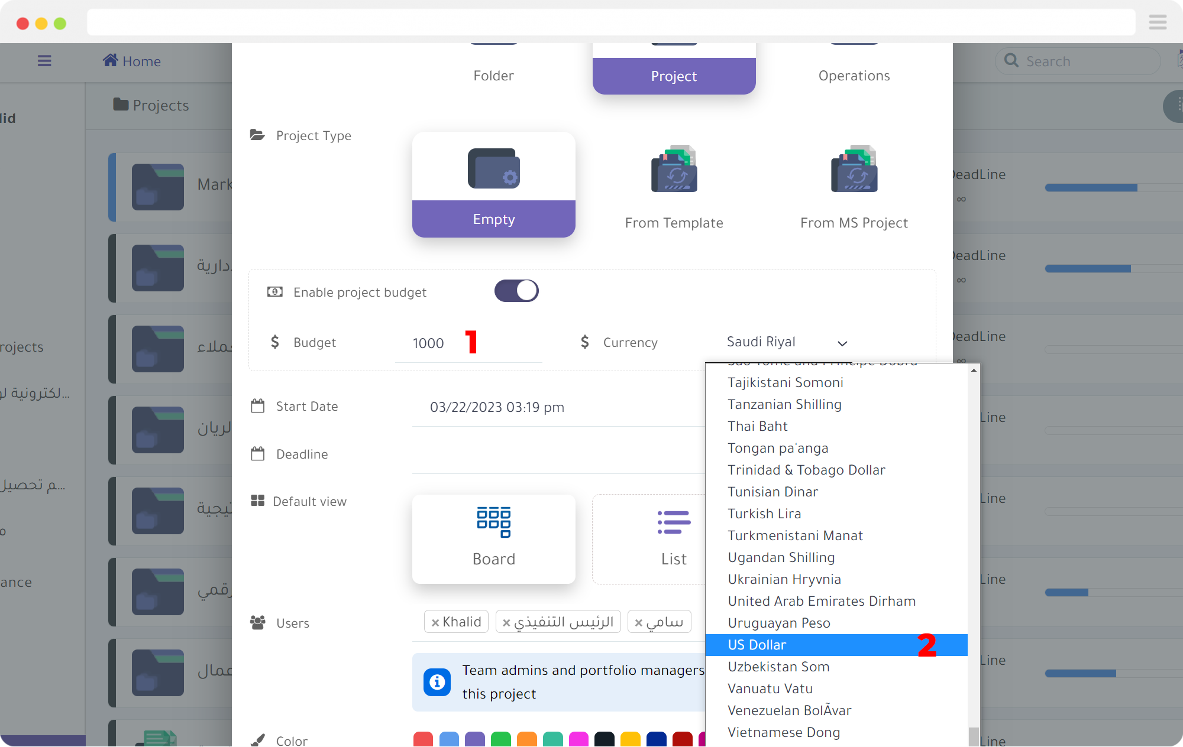Click the empty Deadline date field
This screenshot has width=1183, height=747.
click(558, 454)
